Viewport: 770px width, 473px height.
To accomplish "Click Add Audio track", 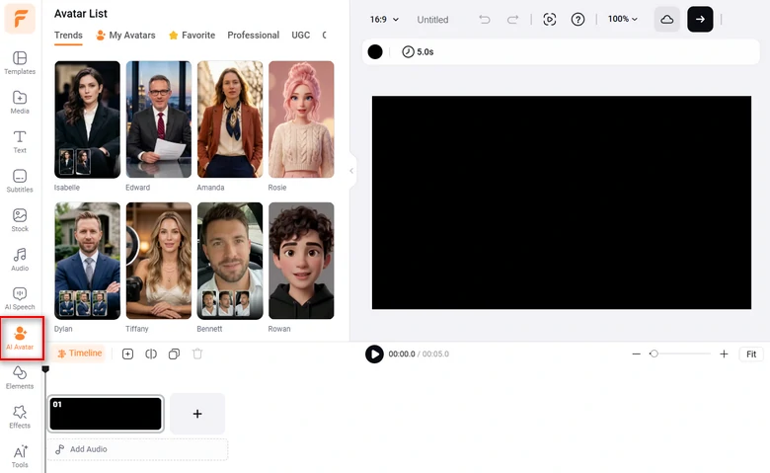I will [137, 449].
